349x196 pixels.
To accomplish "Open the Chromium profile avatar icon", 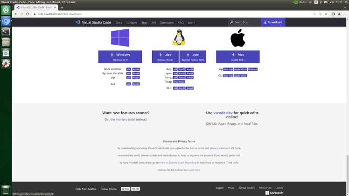I will (x=339, y=14).
